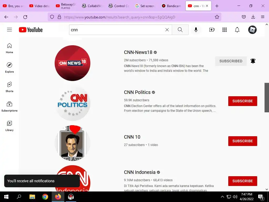Click the Firefox address bar URL
The image size is (269, 202).
120,17
